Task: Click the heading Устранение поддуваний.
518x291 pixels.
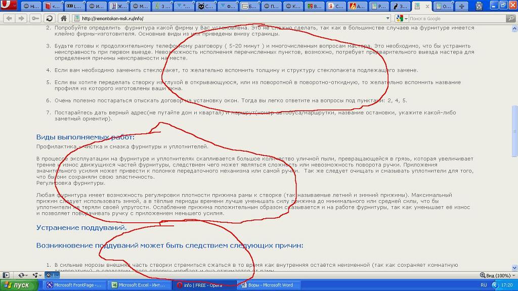Action: [x=81, y=228]
